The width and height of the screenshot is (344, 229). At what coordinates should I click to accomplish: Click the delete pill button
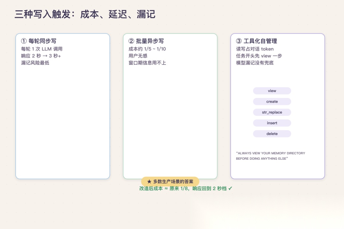[x=272, y=134]
